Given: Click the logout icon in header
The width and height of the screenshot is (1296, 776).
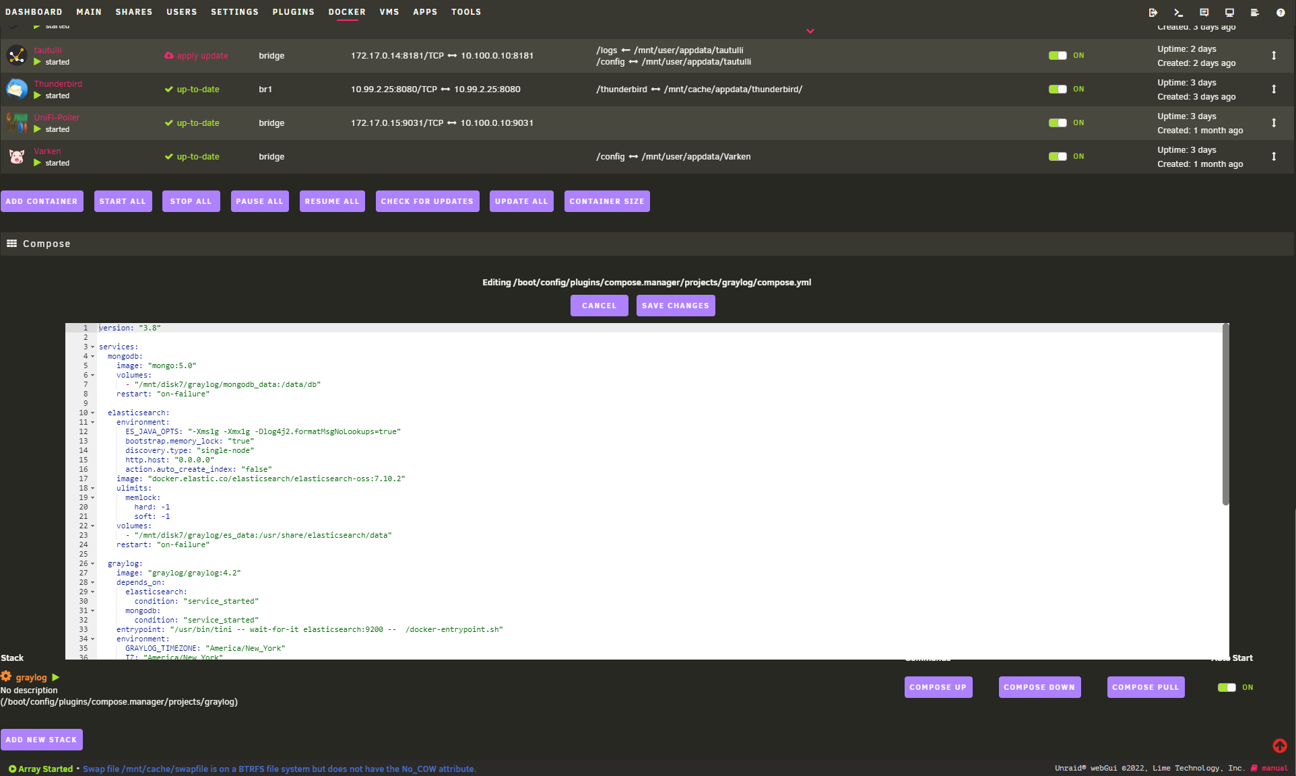Looking at the screenshot, I should (1153, 12).
